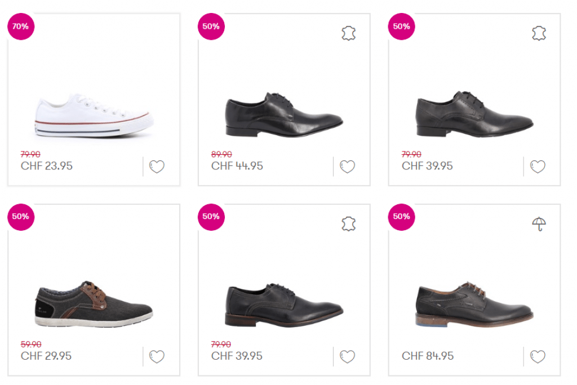Click the CHF 84.95 price
The height and width of the screenshot is (385, 577).
[x=428, y=356]
